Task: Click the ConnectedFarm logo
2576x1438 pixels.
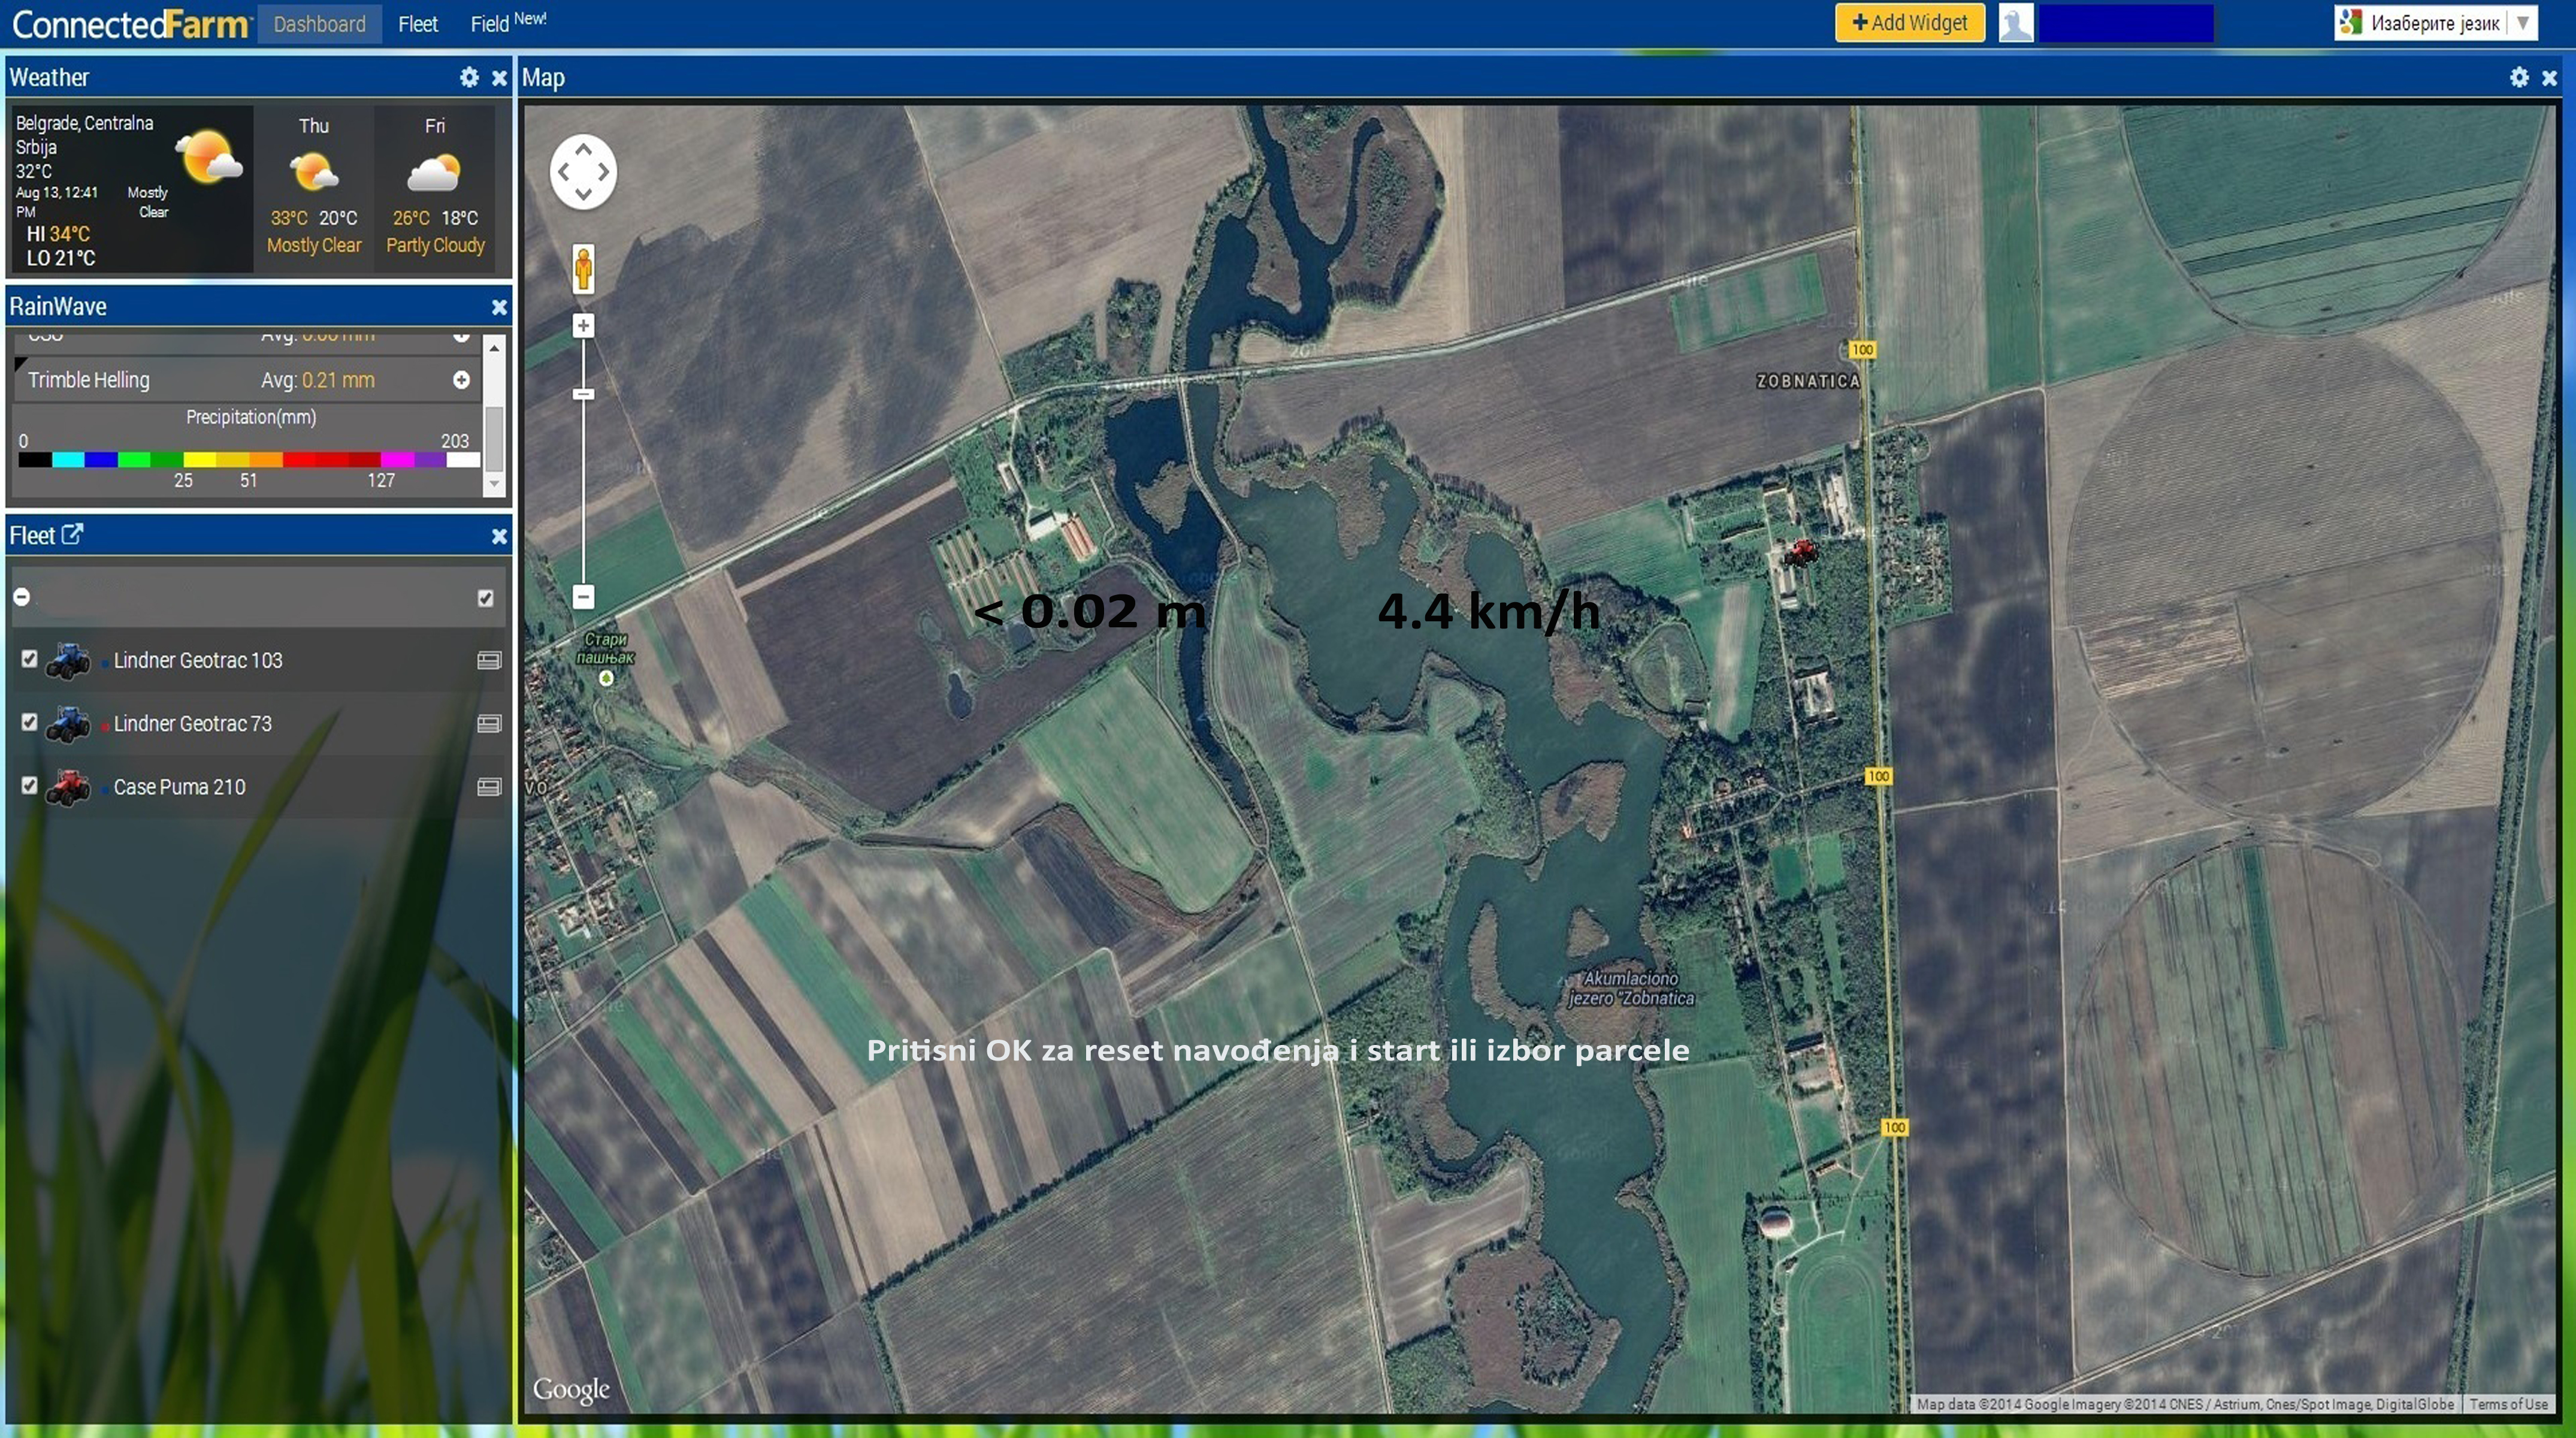Action: coord(130,24)
